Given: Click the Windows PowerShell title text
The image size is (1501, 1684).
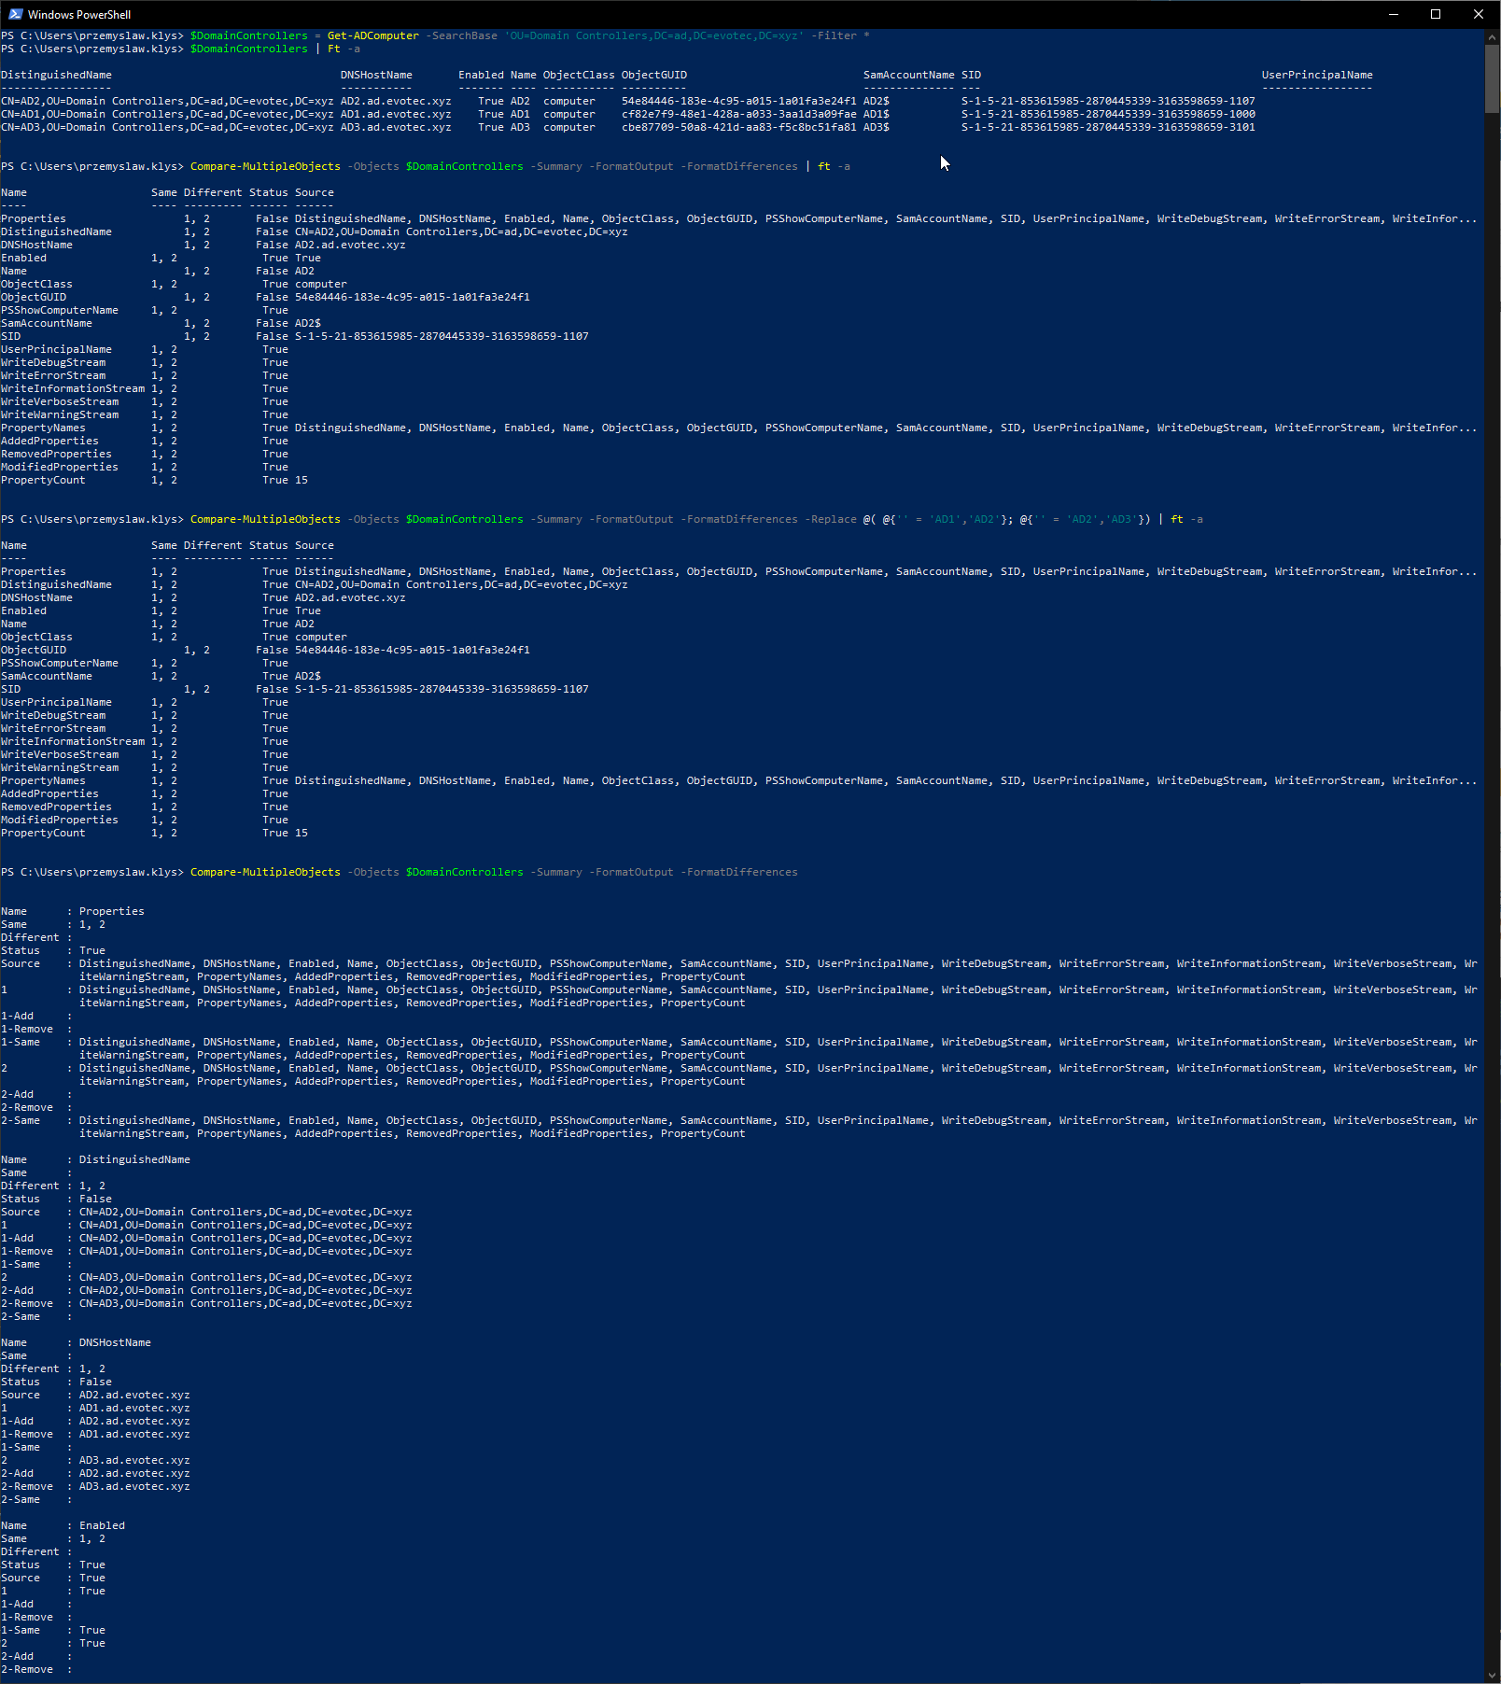Looking at the screenshot, I should point(79,14).
